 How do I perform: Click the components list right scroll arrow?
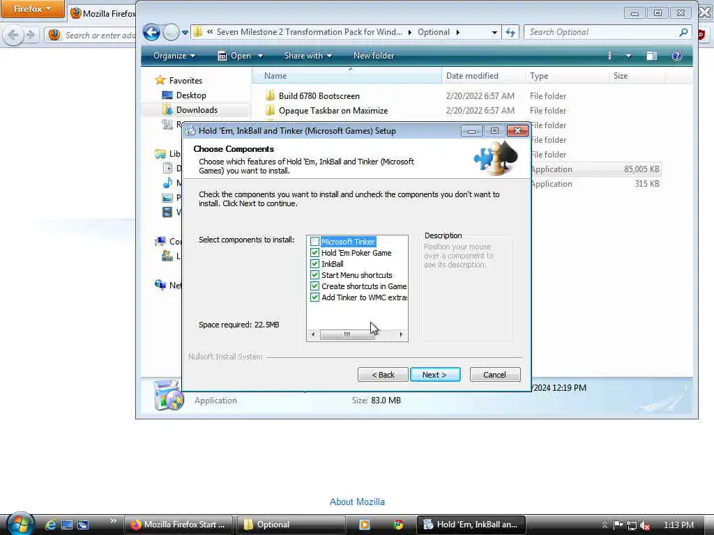click(401, 334)
